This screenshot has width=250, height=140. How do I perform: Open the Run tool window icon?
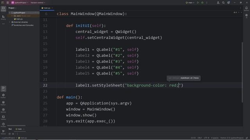4,89
